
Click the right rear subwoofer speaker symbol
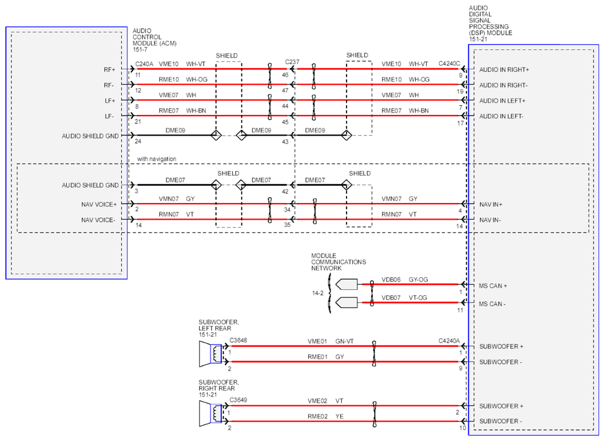(210, 414)
